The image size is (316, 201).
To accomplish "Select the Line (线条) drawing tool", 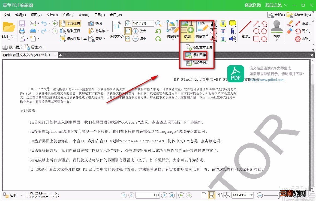I will click(x=245, y=29).
